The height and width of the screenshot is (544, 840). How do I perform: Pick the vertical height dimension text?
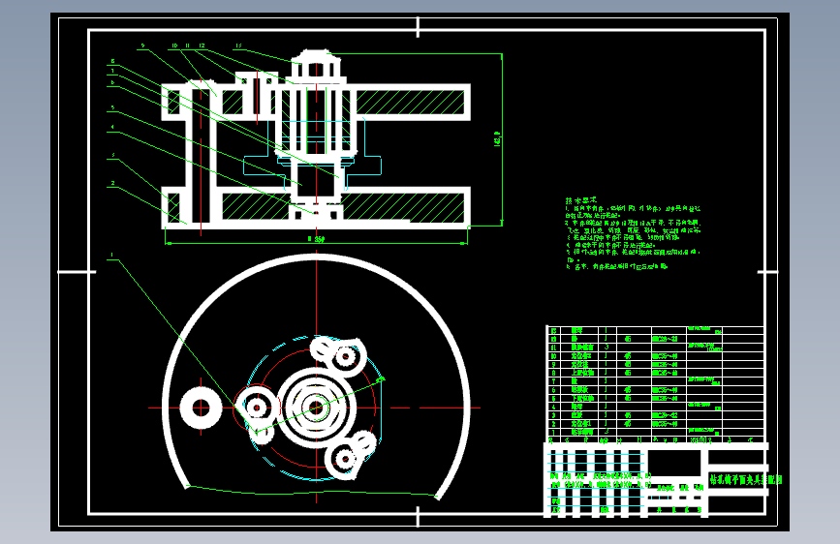(497, 139)
